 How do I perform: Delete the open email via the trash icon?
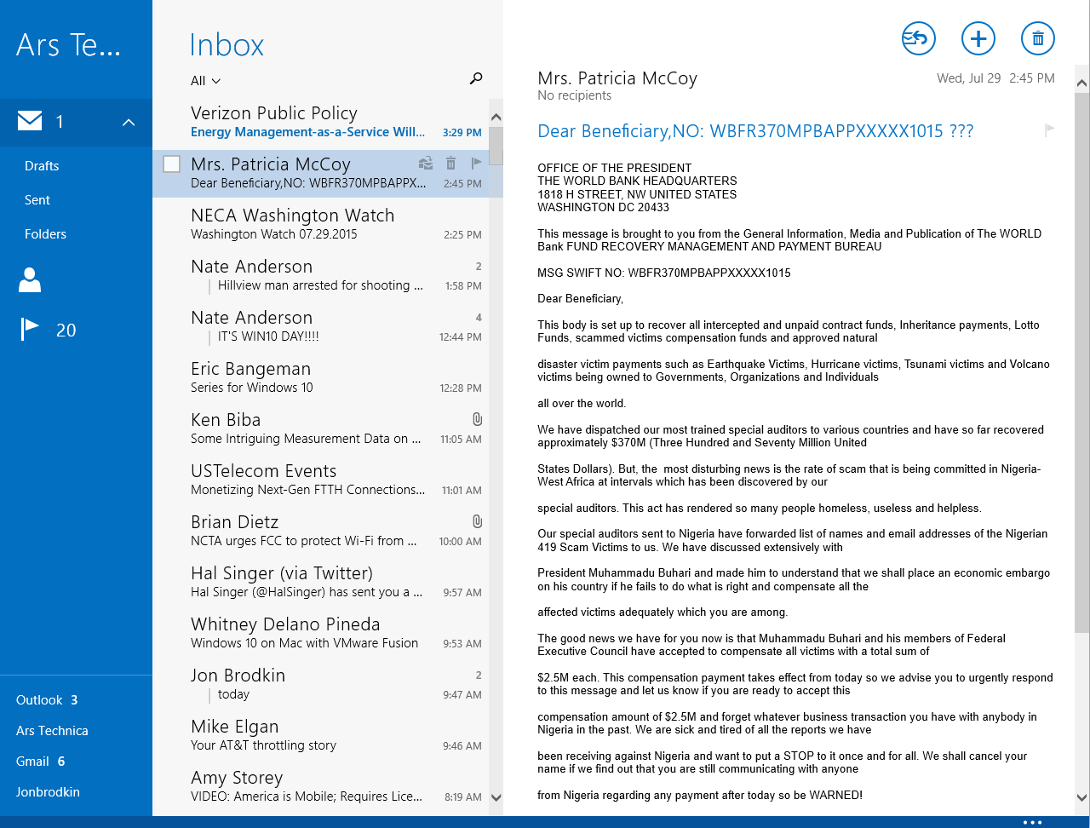point(1037,38)
